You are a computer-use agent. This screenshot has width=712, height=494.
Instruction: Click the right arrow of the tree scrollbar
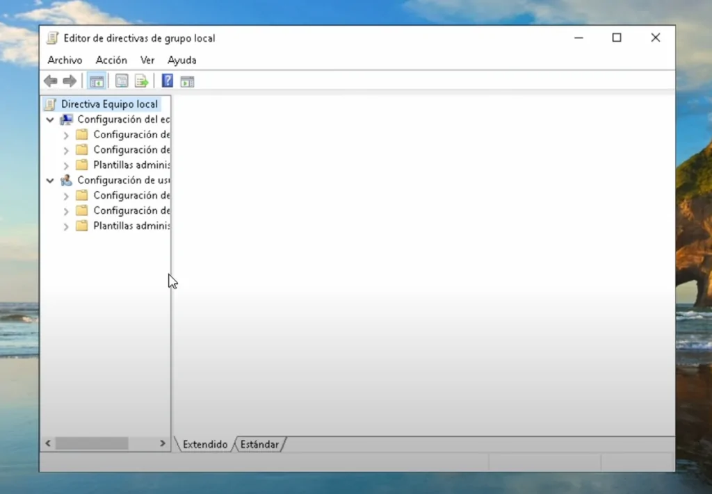coord(163,443)
